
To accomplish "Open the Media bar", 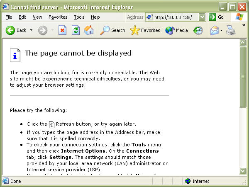I will click(x=176, y=30).
